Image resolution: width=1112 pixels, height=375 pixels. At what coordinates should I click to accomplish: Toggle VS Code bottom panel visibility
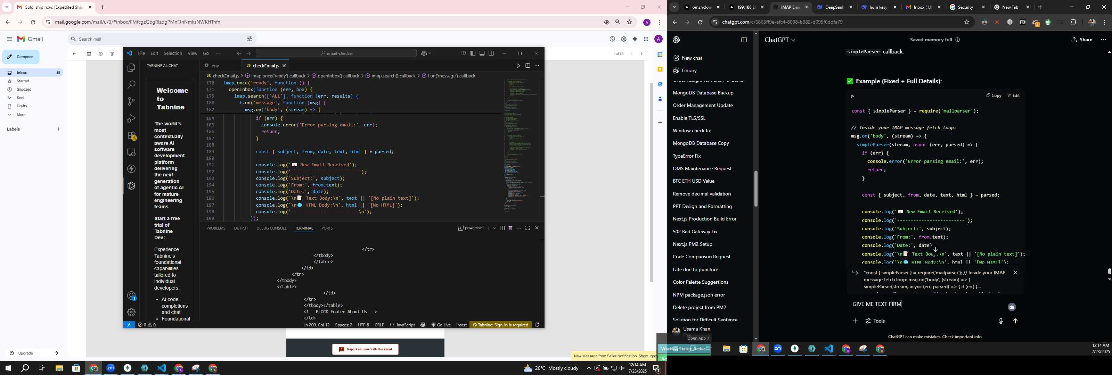(x=482, y=53)
